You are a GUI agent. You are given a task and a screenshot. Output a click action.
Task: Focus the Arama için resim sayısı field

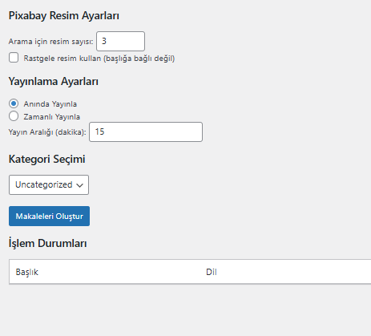(x=120, y=41)
